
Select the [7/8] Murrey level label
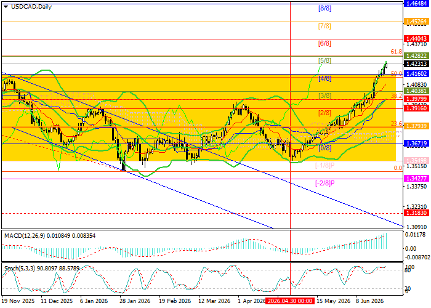pyautogui.click(x=324, y=26)
